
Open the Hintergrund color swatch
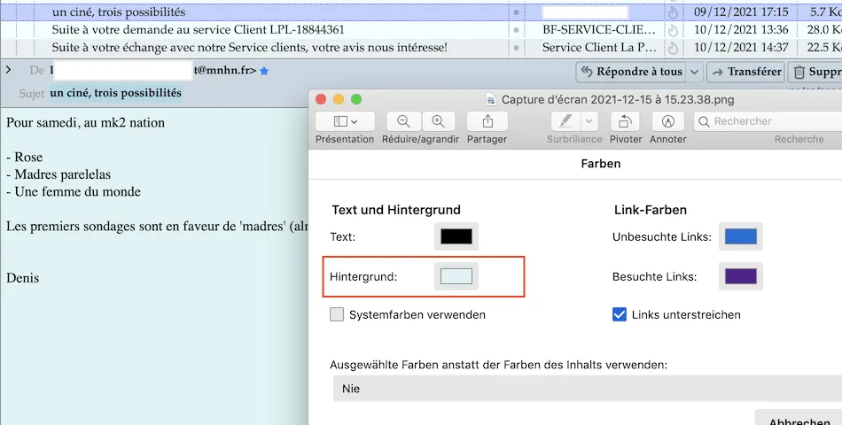[456, 276]
